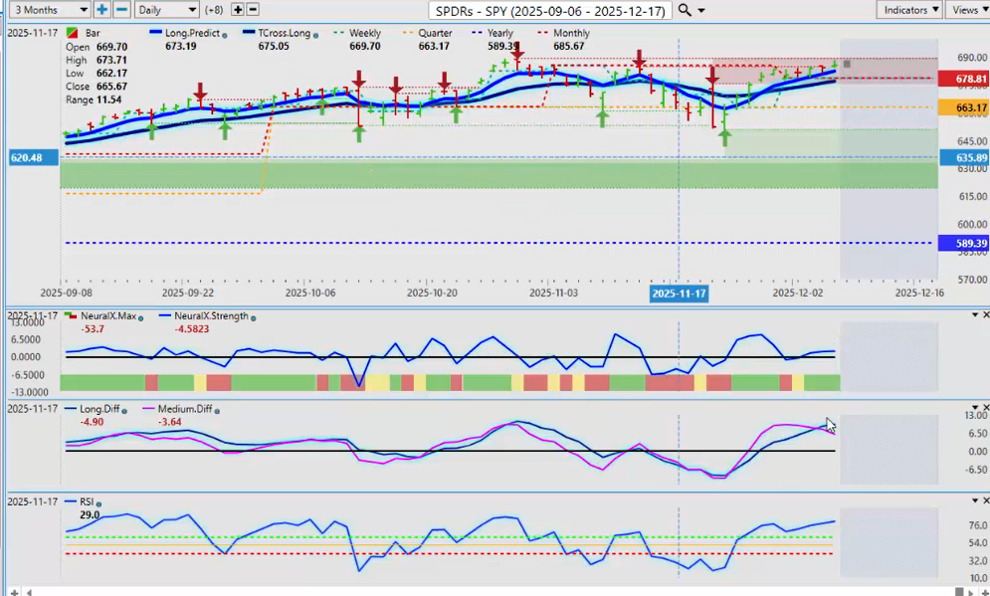Click the black plus button beside (+8)
The width and height of the screenshot is (990, 596).
coord(237,10)
